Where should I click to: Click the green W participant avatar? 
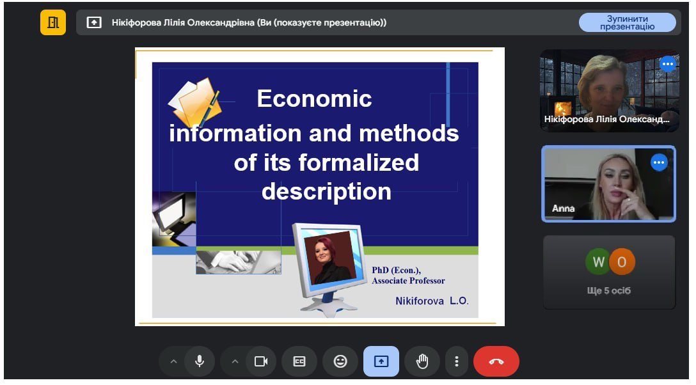pos(598,262)
